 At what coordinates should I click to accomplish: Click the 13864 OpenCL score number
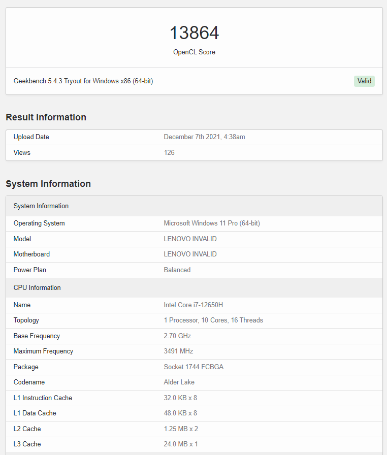194,33
